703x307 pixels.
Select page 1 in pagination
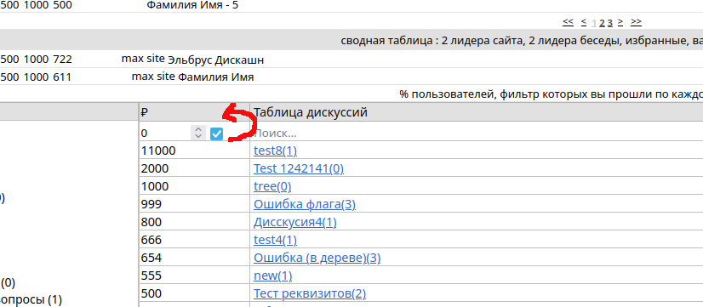pos(594,23)
